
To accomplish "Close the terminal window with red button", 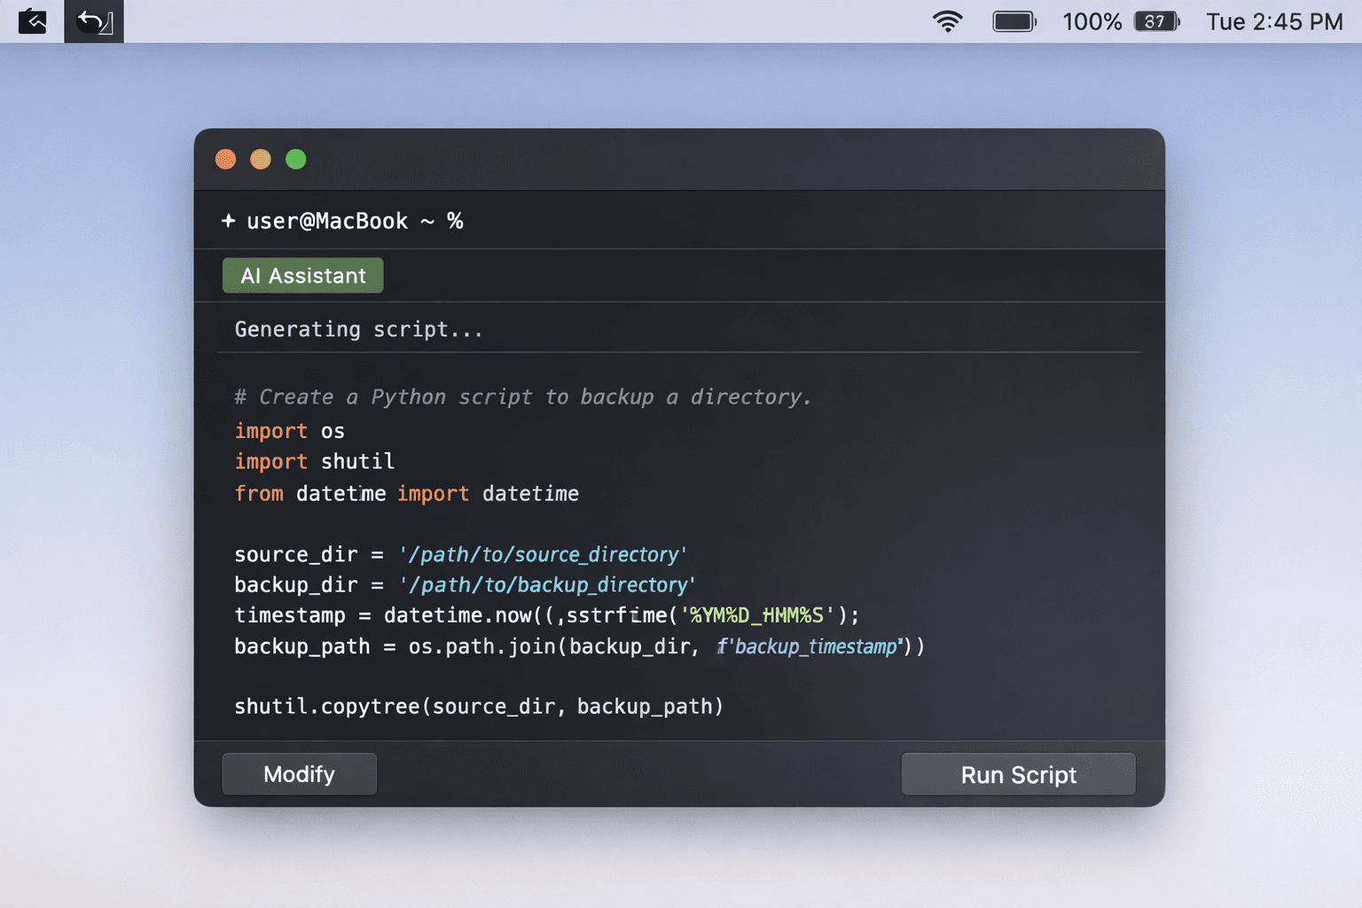I will pyautogui.click(x=225, y=160).
